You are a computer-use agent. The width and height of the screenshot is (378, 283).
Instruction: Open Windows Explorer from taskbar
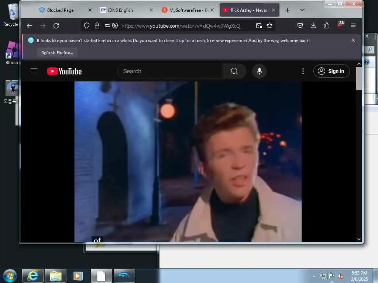click(x=56, y=276)
